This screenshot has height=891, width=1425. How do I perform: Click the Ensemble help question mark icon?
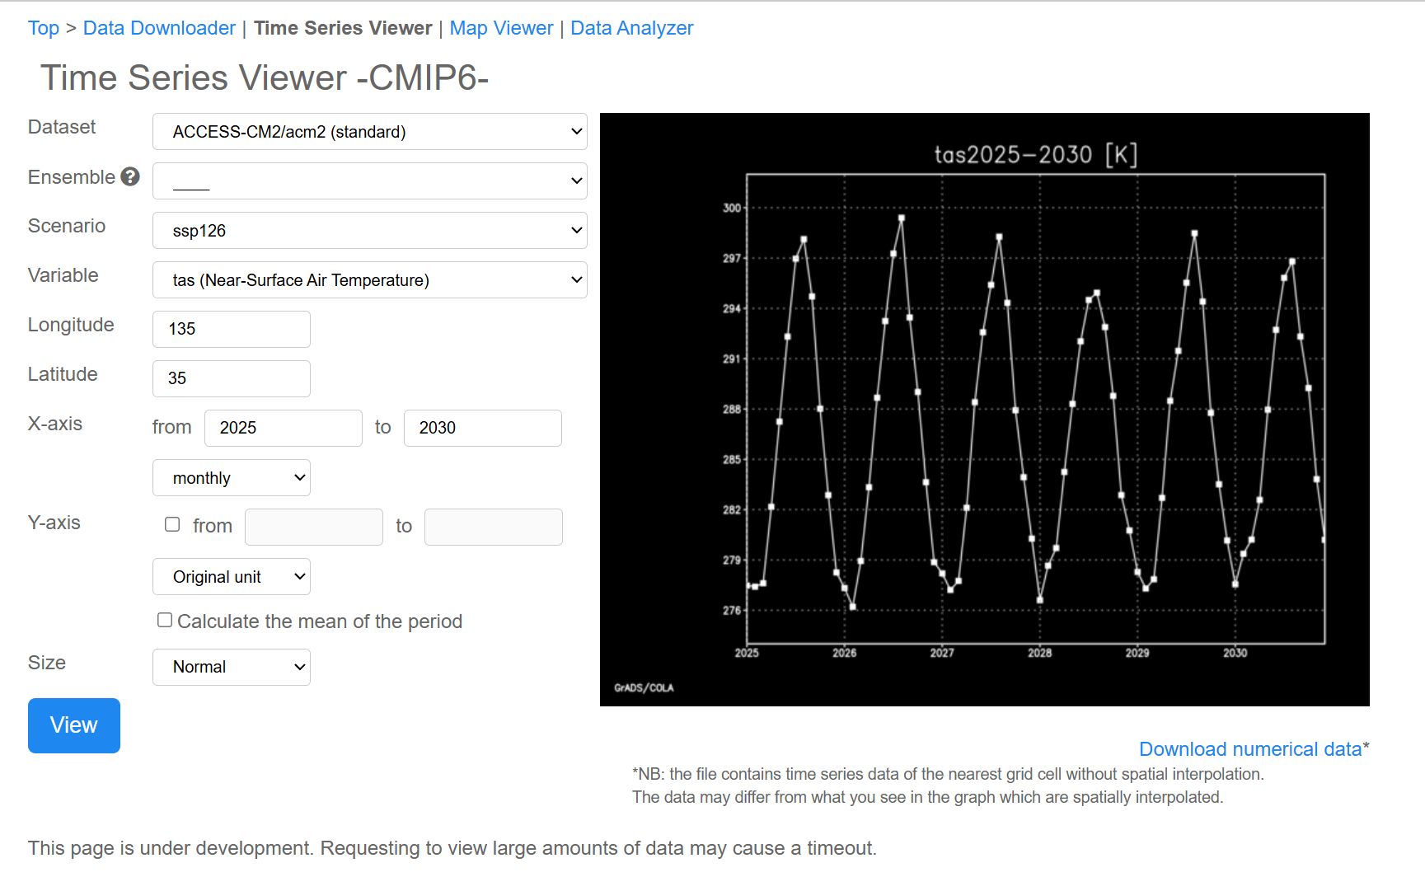(130, 176)
